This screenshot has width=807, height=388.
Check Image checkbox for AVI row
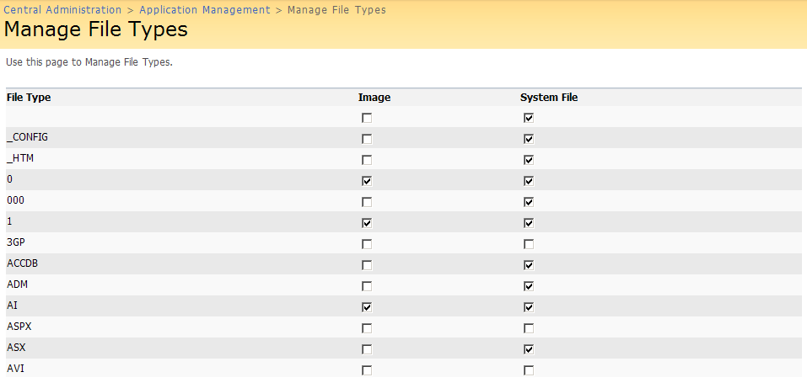[367, 370]
